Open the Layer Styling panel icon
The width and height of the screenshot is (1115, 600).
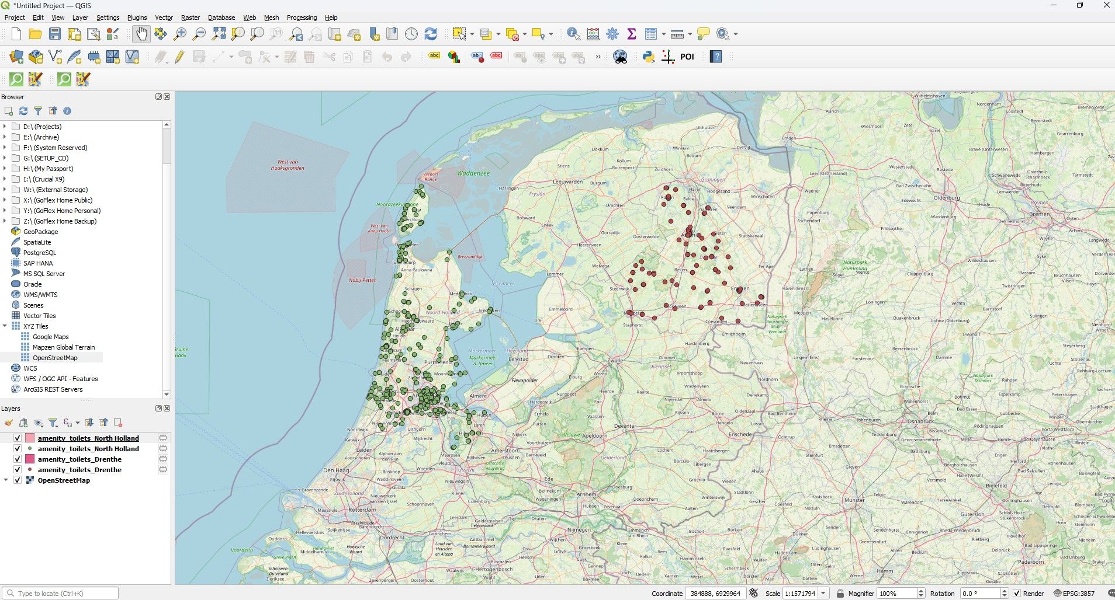[x=8, y=423]
